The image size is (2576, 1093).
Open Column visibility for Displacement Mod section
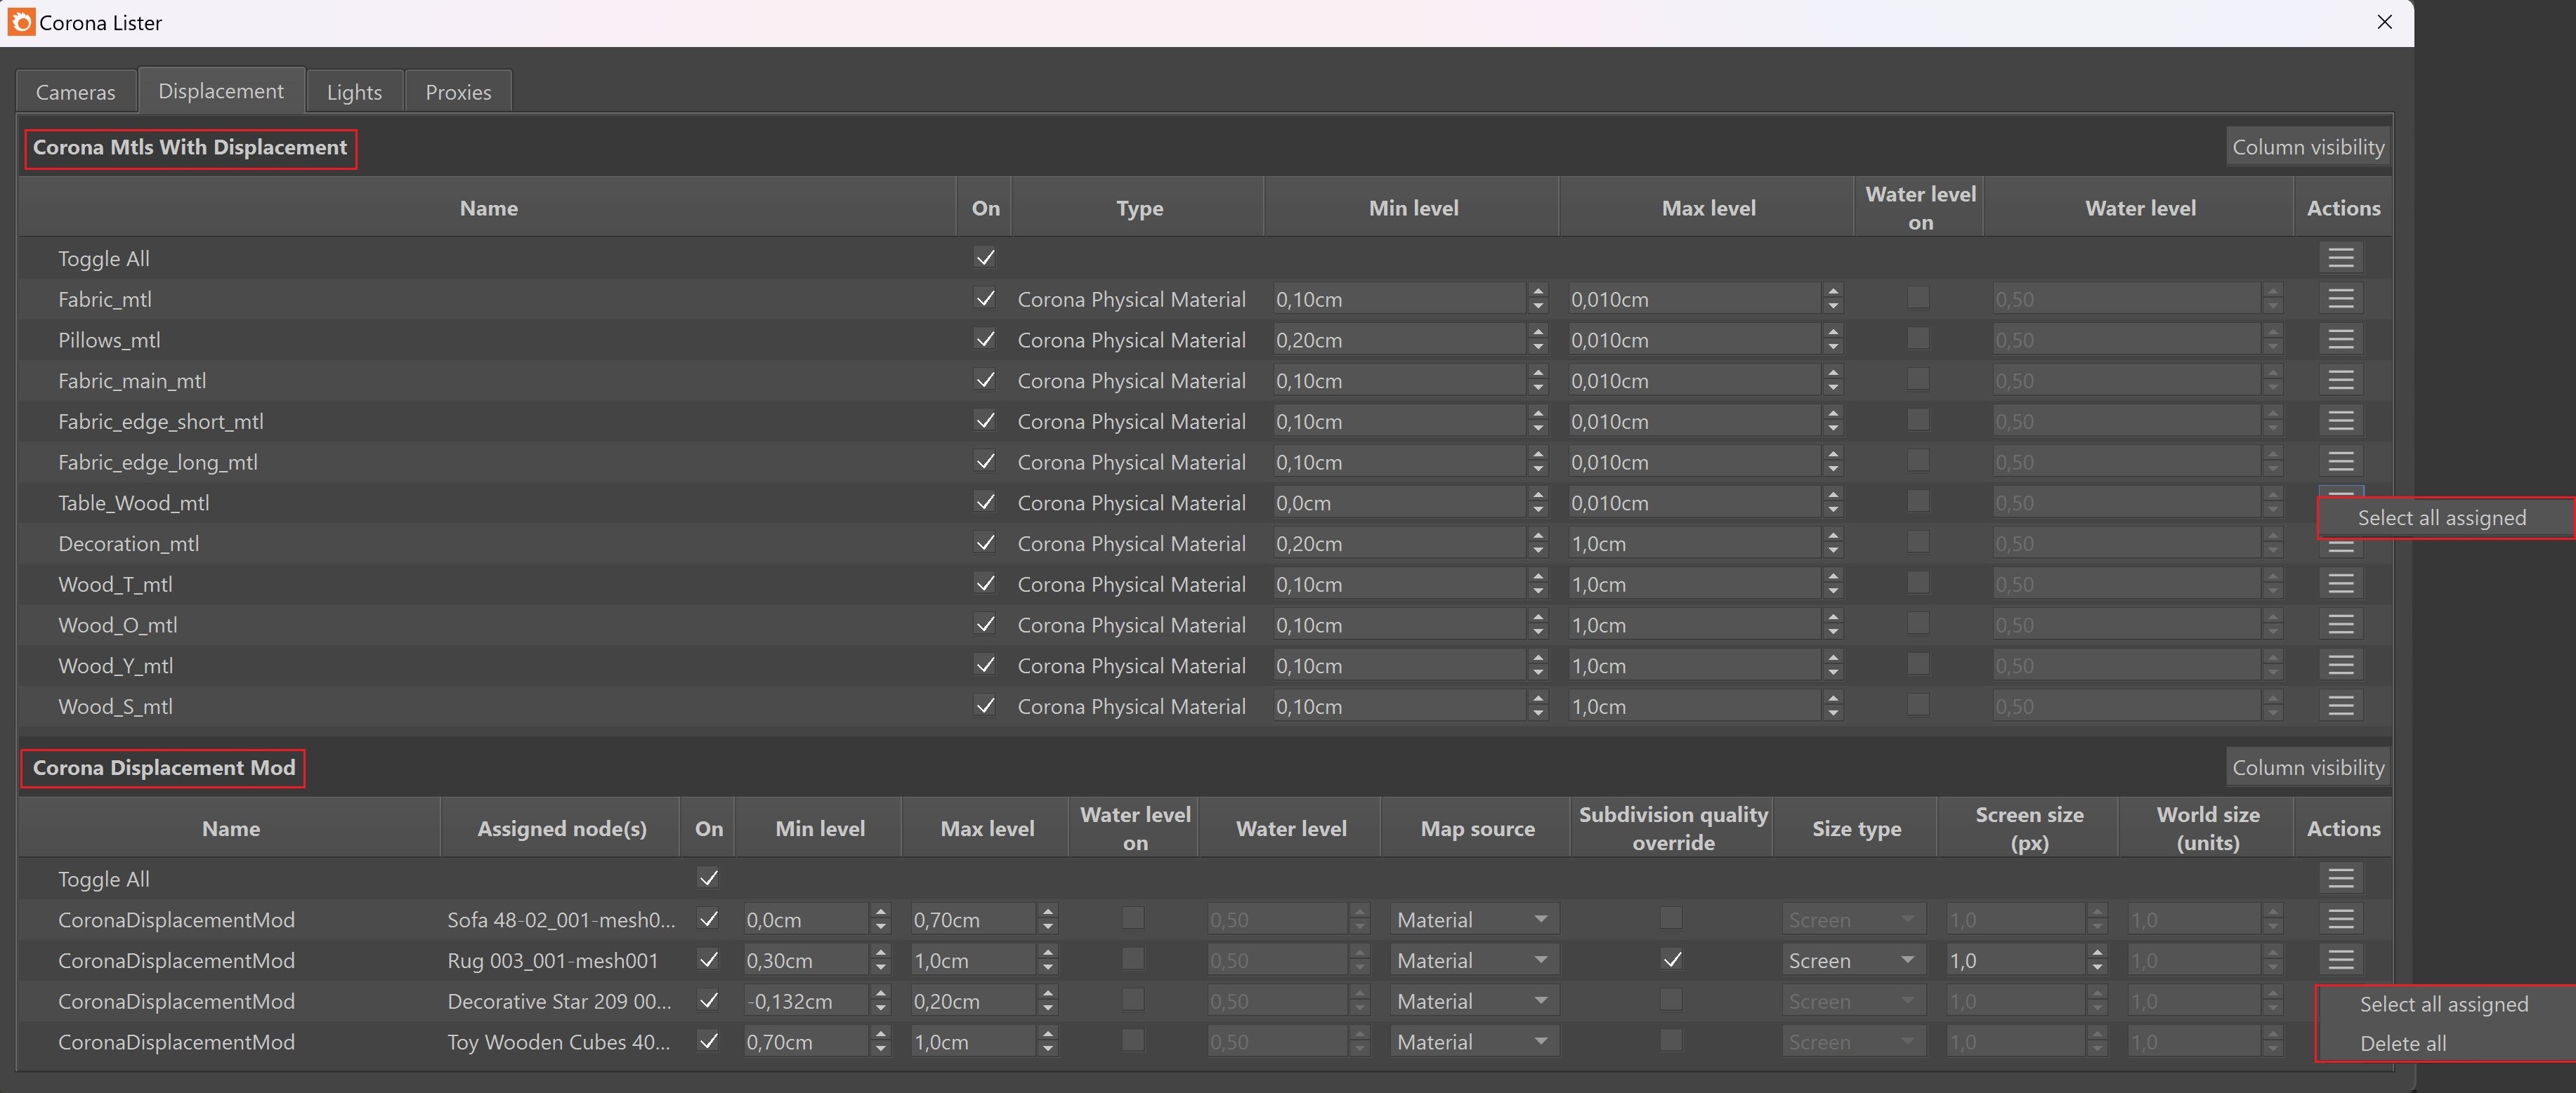pyautogui.click(x=2308, y=767)
